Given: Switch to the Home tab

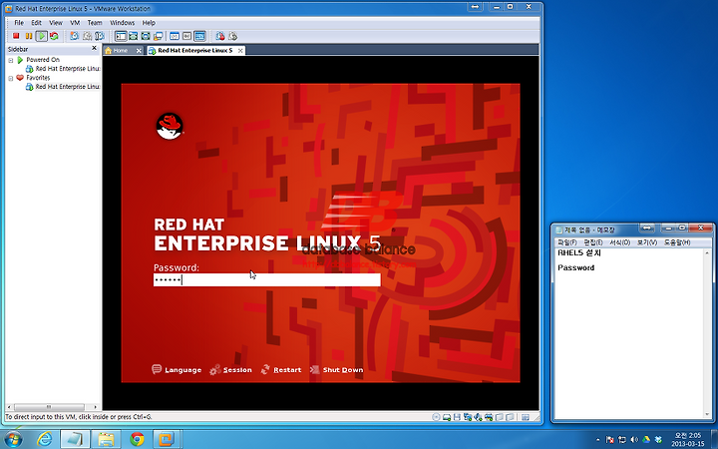Looking at the screenshot, I should [x=121, y=51].
